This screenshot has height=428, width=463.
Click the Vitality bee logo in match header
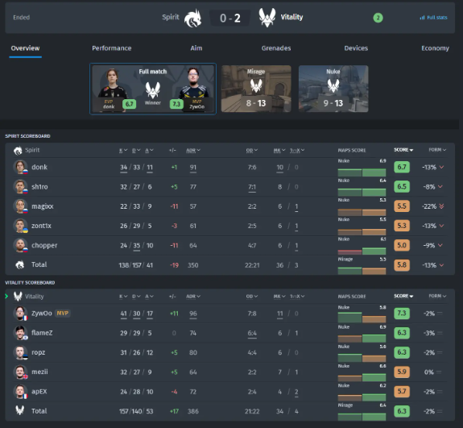[x=267, y=18]
